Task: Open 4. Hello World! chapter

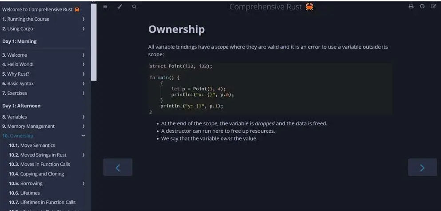Action: (18, 64)
